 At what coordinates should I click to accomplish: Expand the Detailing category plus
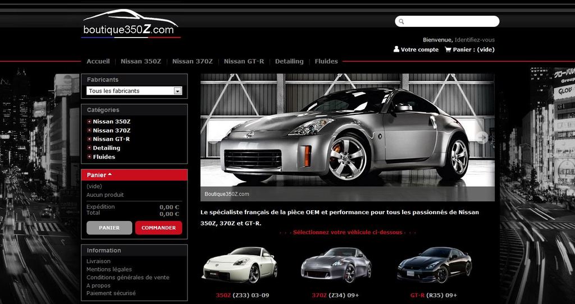point(89,148)
